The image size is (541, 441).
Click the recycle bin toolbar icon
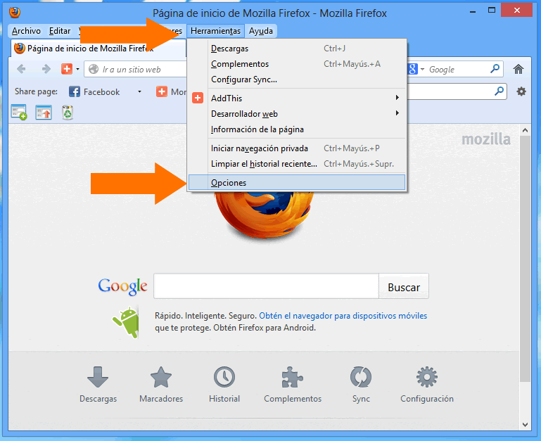coord(68,113)
